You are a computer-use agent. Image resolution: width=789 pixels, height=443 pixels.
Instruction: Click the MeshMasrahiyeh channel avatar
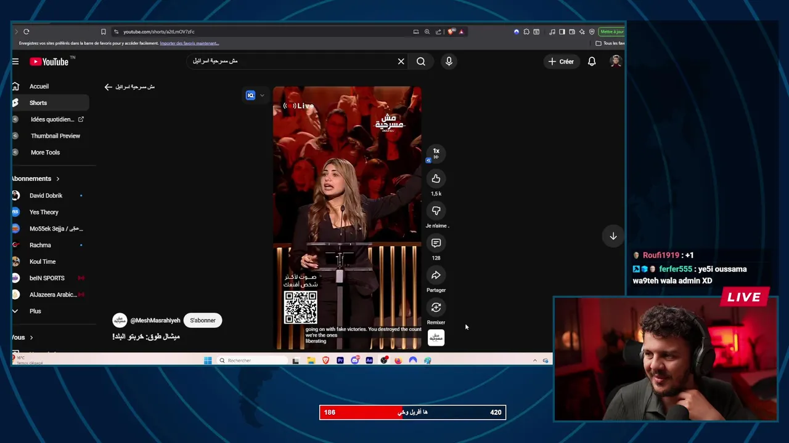tap(120, 321)
